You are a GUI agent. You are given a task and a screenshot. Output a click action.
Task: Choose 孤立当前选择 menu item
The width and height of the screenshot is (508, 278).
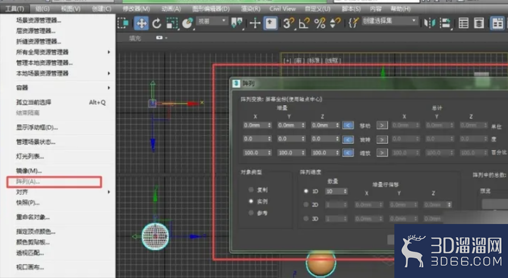[x=34, y=102]
